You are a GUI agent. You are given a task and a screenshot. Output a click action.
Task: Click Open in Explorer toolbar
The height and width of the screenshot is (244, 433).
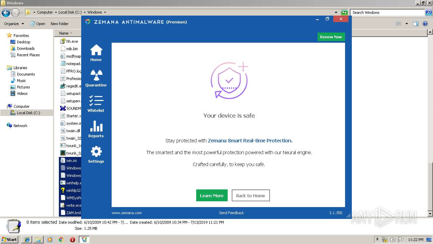pyautogui.click(x=38, y=24)
